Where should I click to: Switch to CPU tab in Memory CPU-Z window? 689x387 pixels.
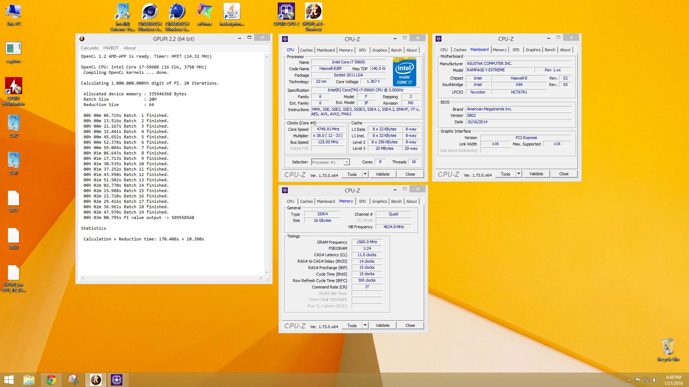coord(290,201)
